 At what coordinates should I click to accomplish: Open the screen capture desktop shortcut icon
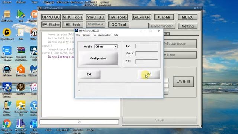click(x=7, y=54)
